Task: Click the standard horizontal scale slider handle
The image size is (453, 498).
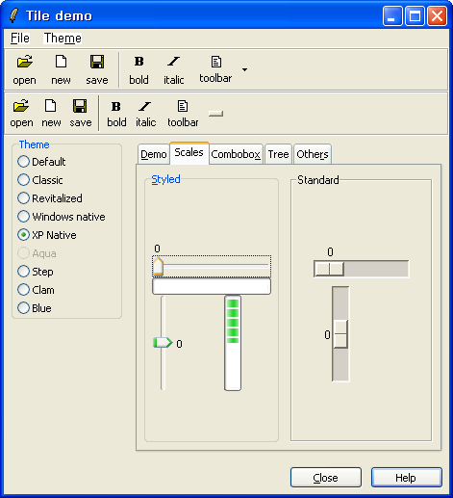Action: pyautogui.click(x=330, y=269)
